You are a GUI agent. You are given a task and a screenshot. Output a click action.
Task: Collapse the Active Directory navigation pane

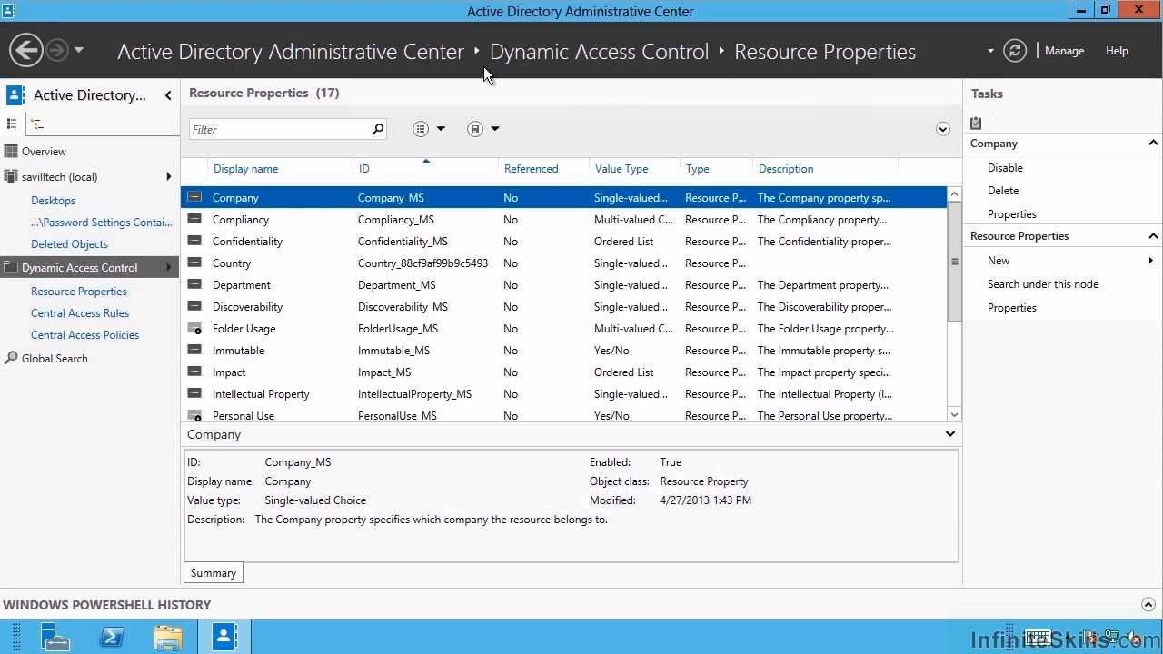[168, 95]
